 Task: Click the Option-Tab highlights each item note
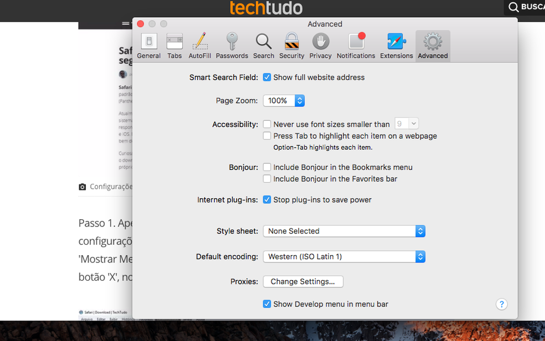point(322,148)
